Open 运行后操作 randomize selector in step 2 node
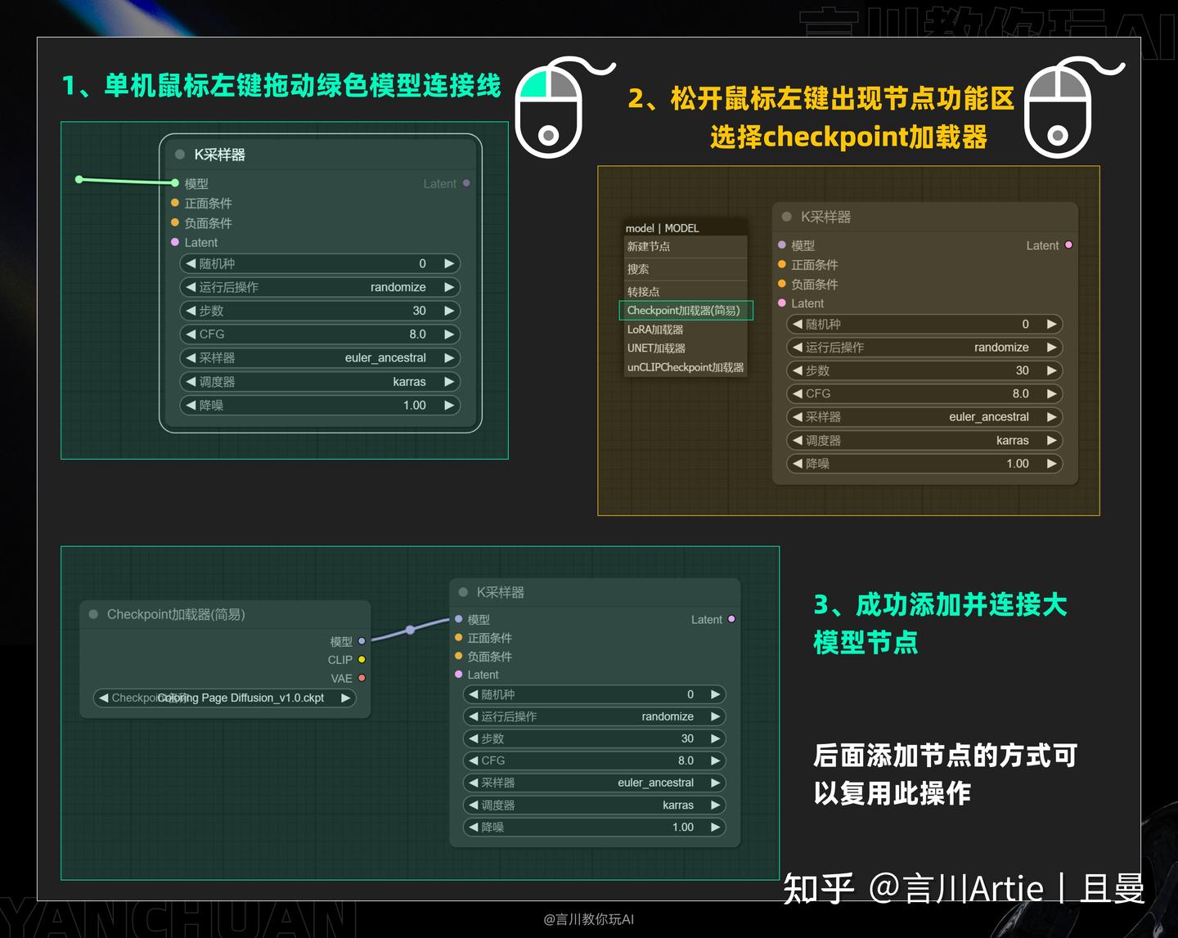The height and width of the screenshot is (938, 1178). [924, 348]
